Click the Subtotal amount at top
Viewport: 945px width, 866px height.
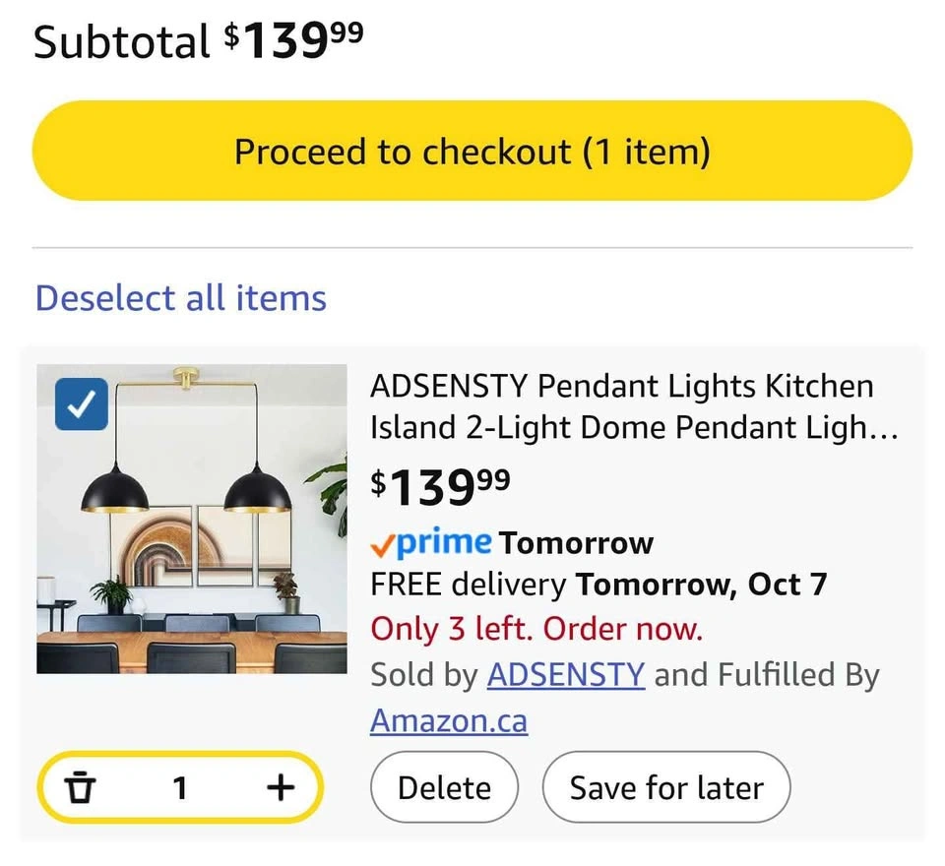click(x=293, y=41)
